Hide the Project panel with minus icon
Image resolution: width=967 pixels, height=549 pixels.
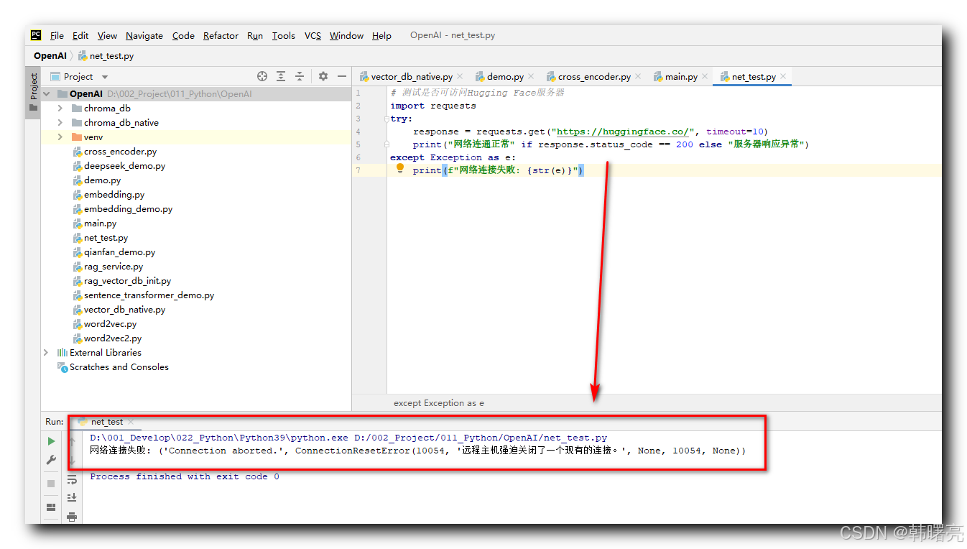[x=342, y=76]
